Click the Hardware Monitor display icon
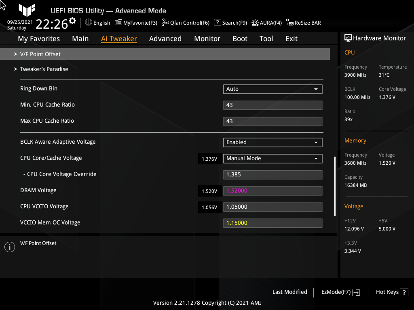 tap(348, 38)
